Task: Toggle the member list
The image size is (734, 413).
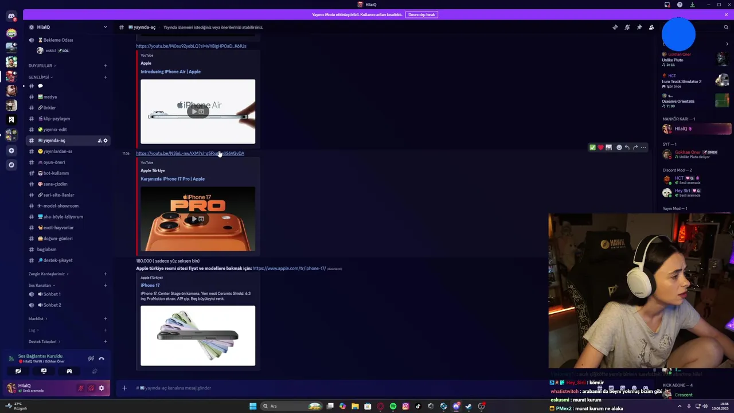Action: (x=651, y=27)
